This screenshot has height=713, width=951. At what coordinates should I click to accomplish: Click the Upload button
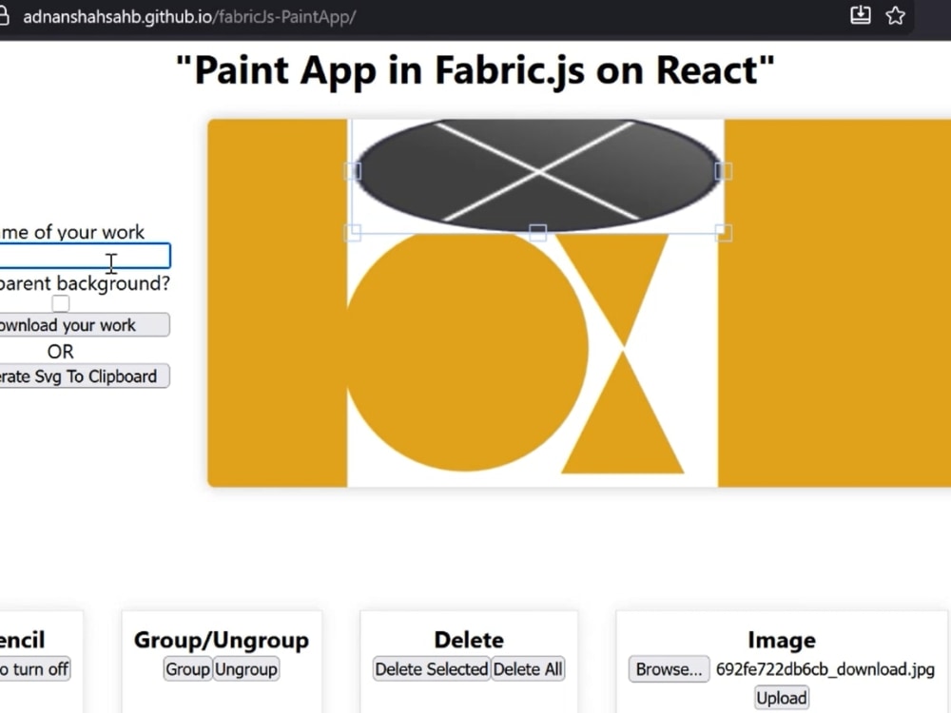tap(781, 698)
